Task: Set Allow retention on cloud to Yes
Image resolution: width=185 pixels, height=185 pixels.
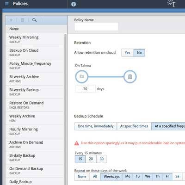Action: point(128,53)
